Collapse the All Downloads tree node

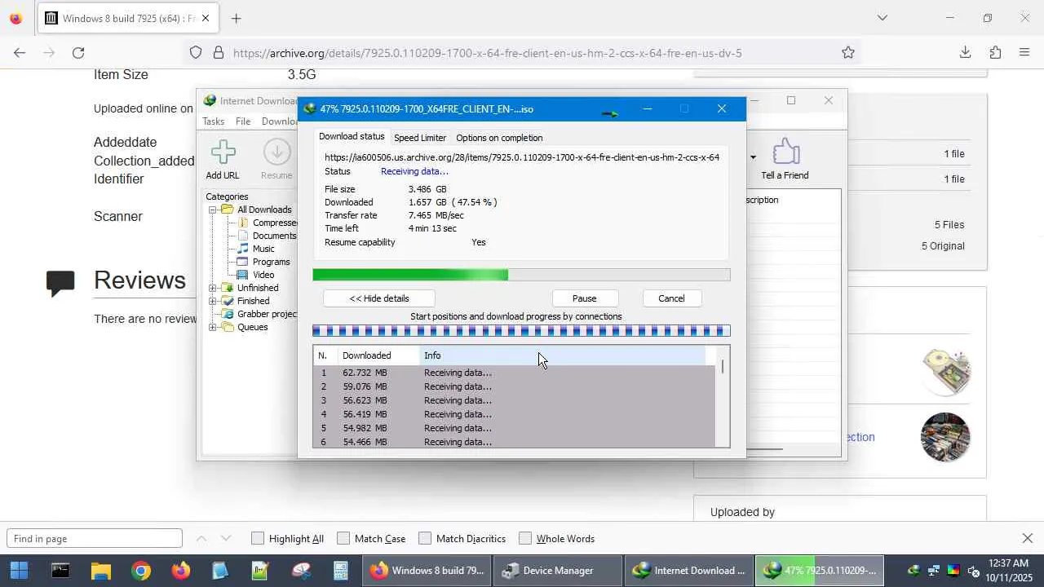tap(213, 210)
